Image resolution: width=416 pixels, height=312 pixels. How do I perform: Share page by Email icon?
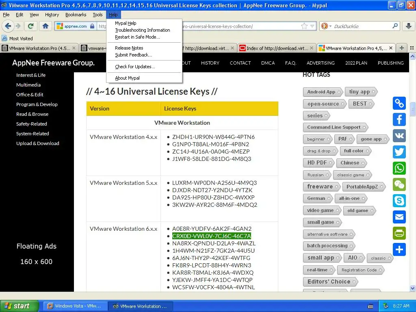click(x=399, y=217)
